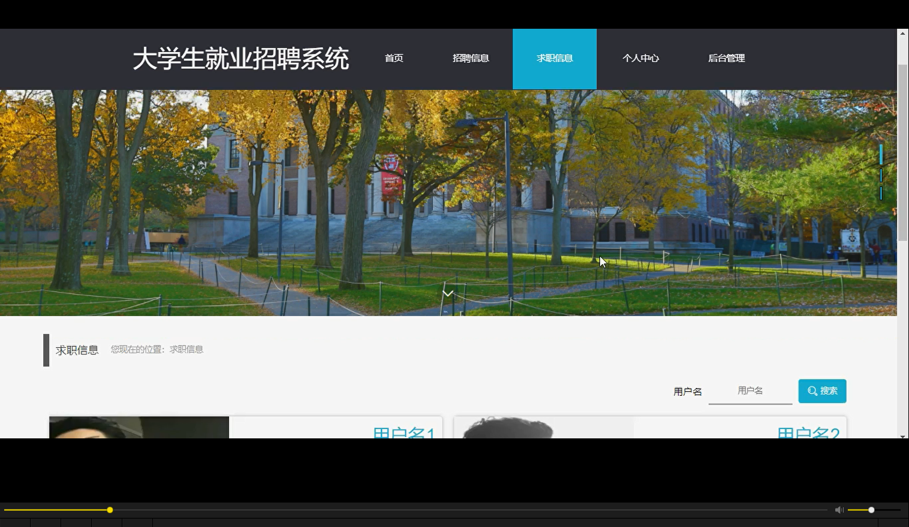Mute the video using the speaker icon
Viewport: 909px width, 527px height.
[x=839, y=510]
